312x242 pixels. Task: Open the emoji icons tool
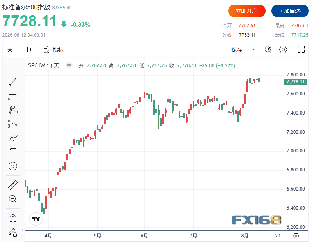click(13, 166)
